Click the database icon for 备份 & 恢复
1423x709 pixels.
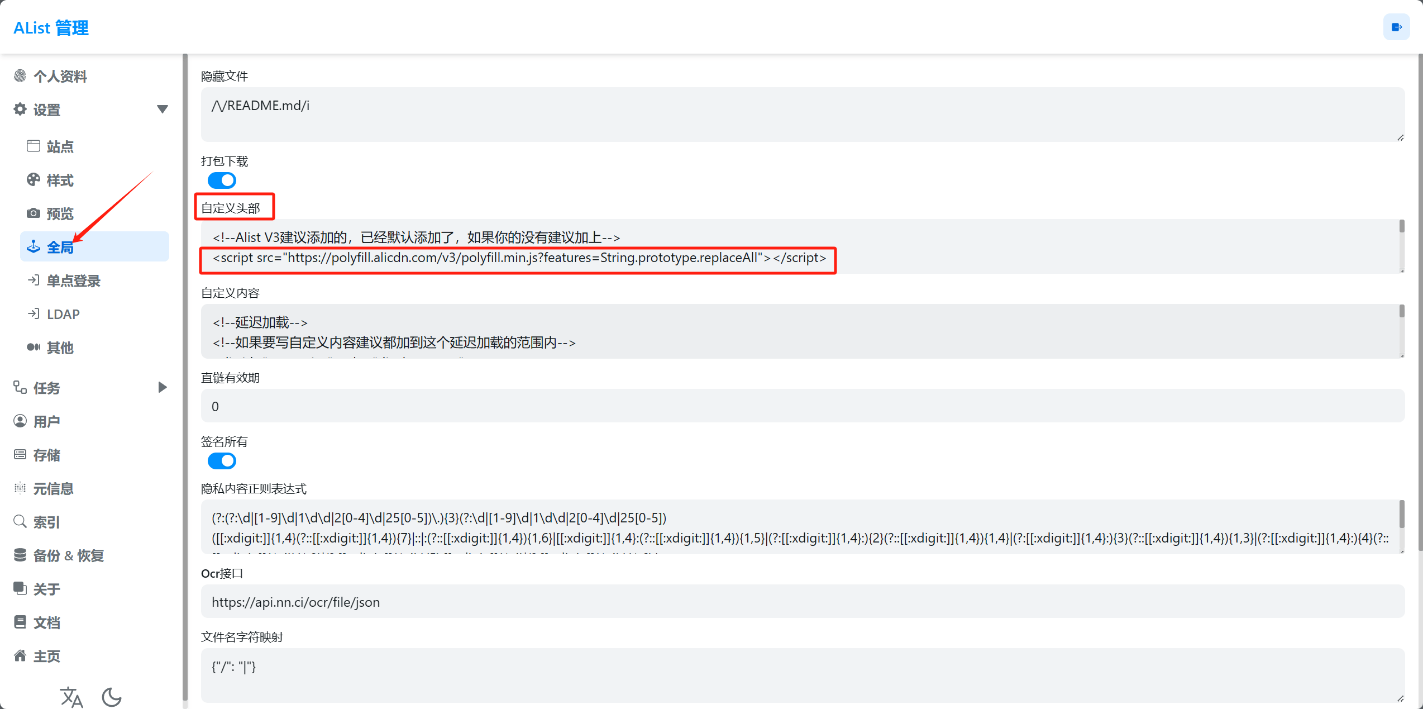click(x=20, y=555)
